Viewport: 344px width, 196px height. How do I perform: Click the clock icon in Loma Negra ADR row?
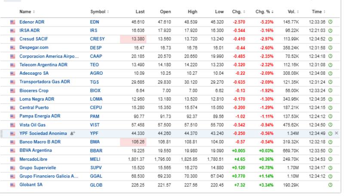tap(330, 99)
